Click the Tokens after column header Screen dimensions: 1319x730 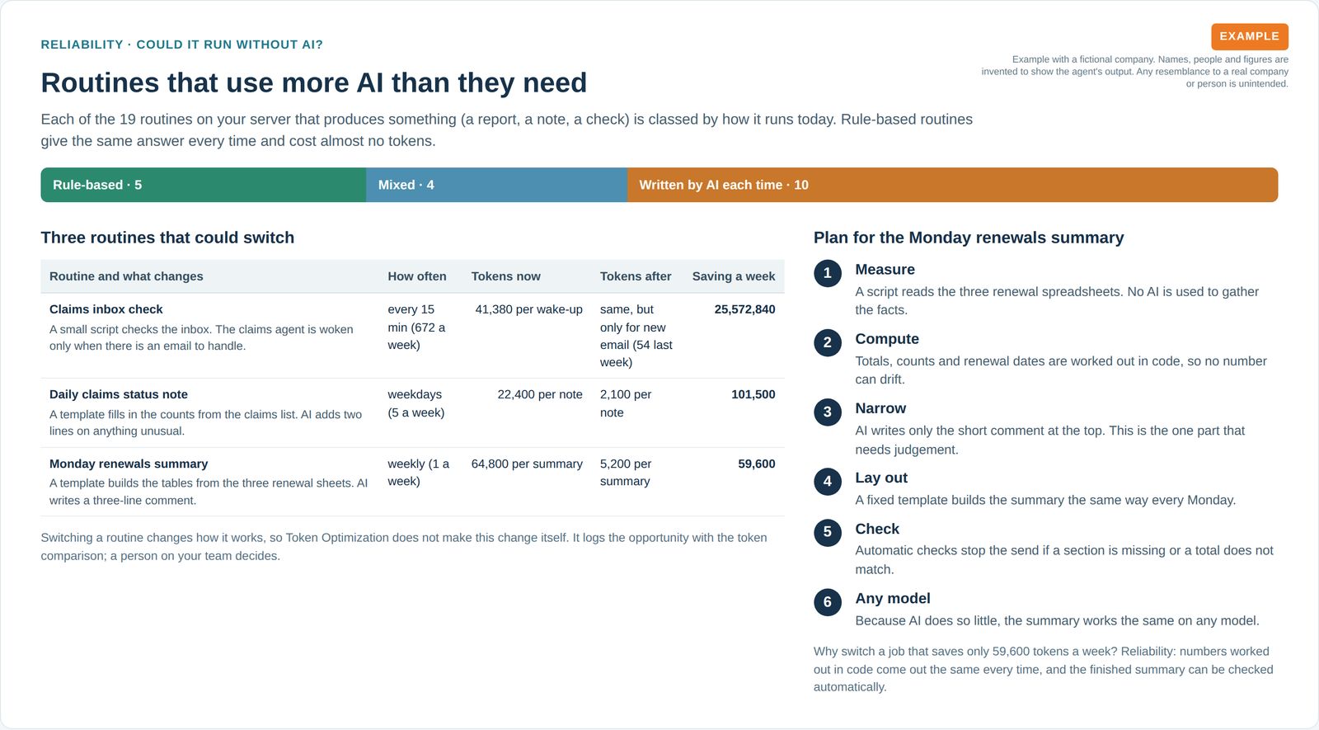[636, 276]
